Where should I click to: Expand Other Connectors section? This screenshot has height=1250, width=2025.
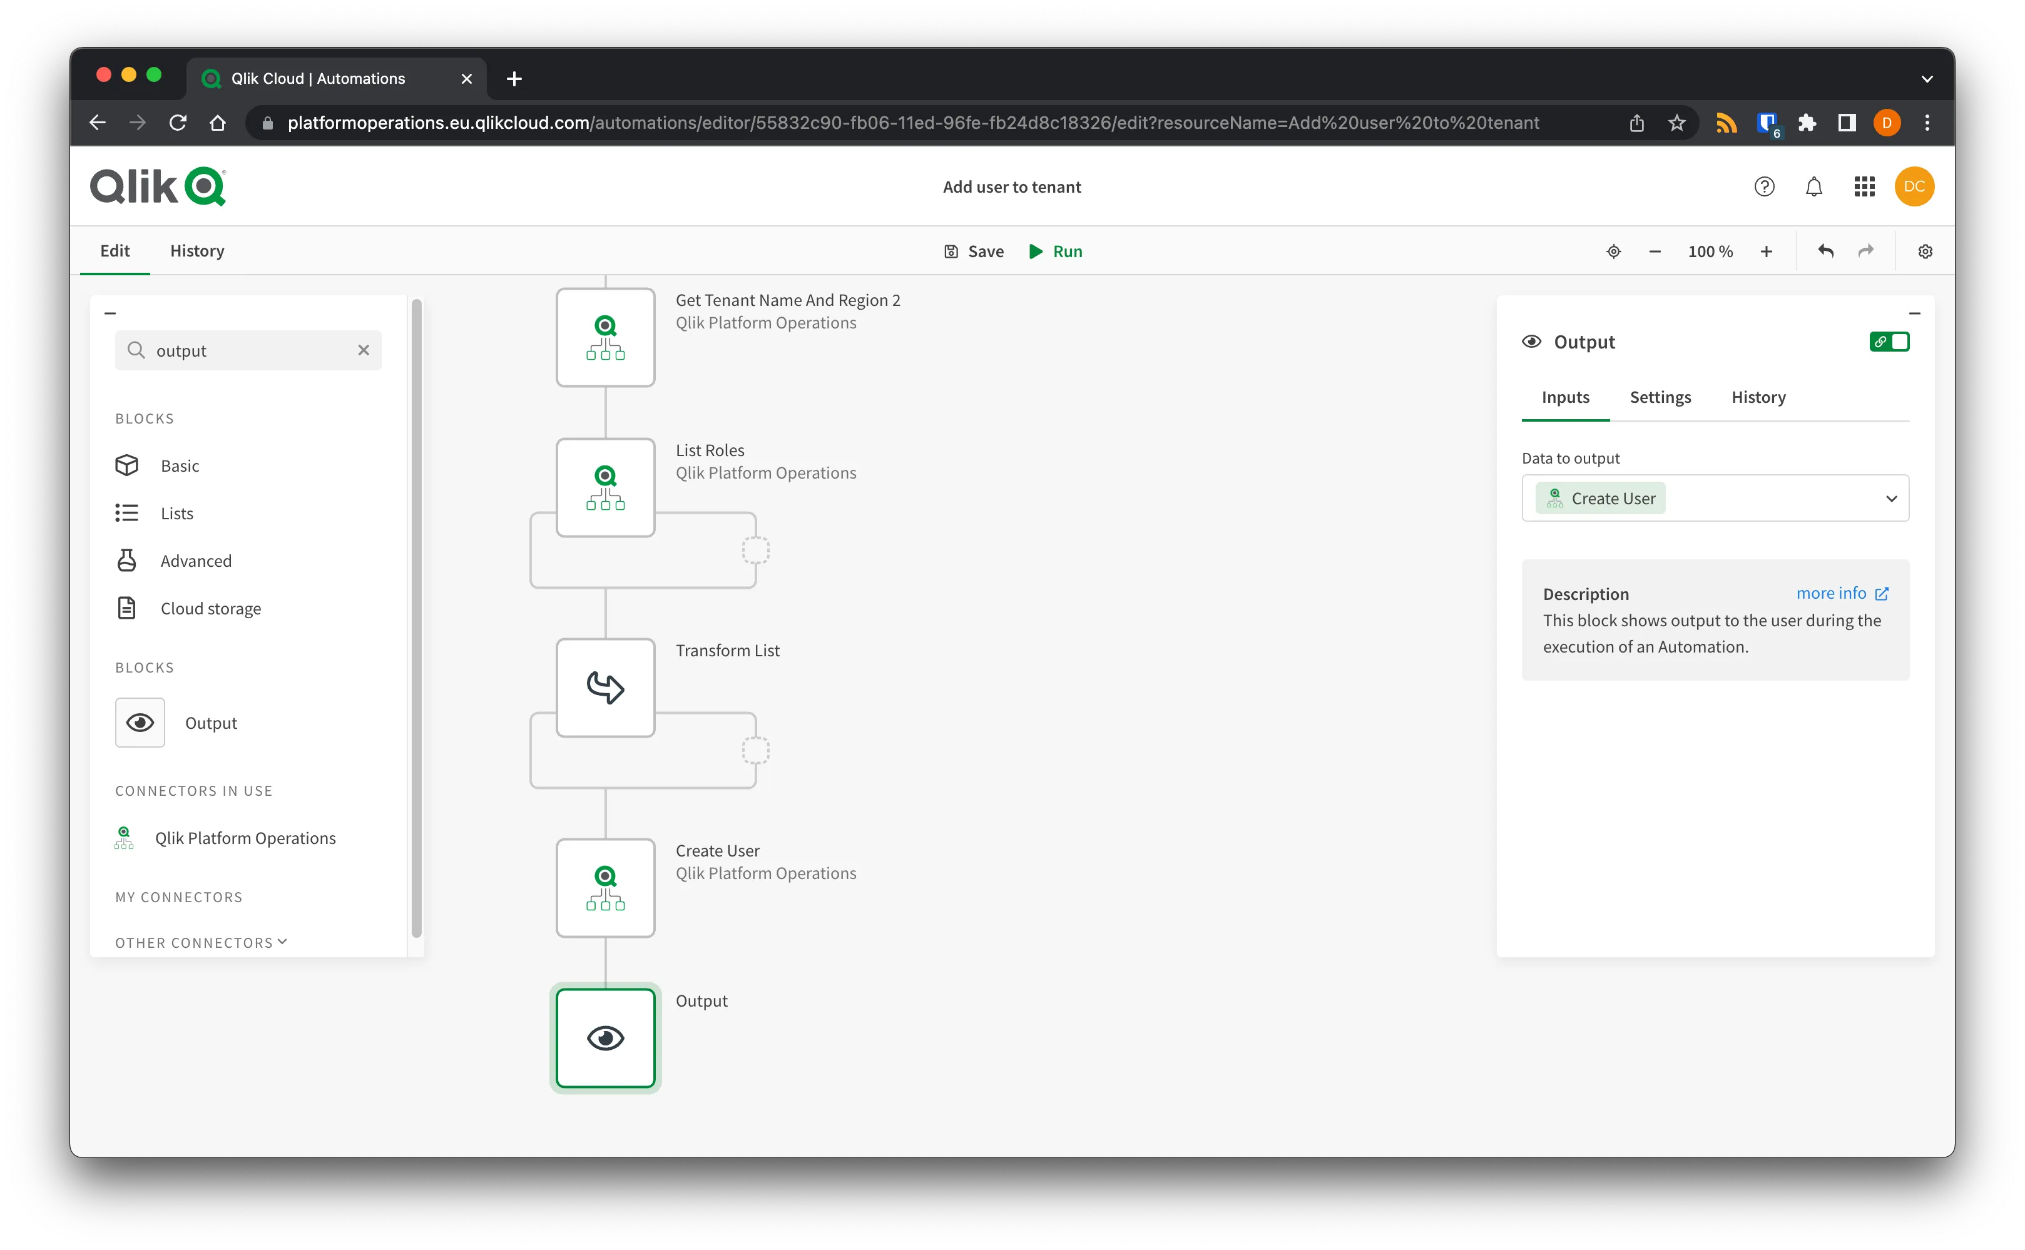tap(203, 942)
